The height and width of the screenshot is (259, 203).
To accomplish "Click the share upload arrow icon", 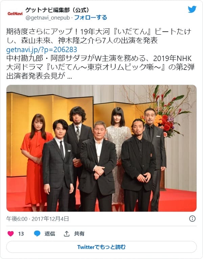I will [x=67, y=234].
